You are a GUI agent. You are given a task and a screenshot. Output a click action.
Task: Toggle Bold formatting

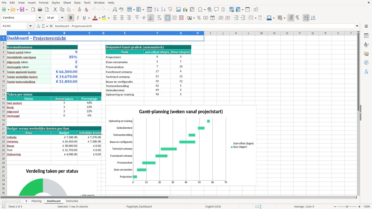71,18
